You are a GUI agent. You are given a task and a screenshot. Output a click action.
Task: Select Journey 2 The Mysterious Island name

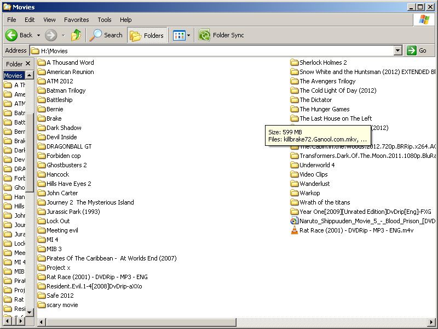pos(90,202)
